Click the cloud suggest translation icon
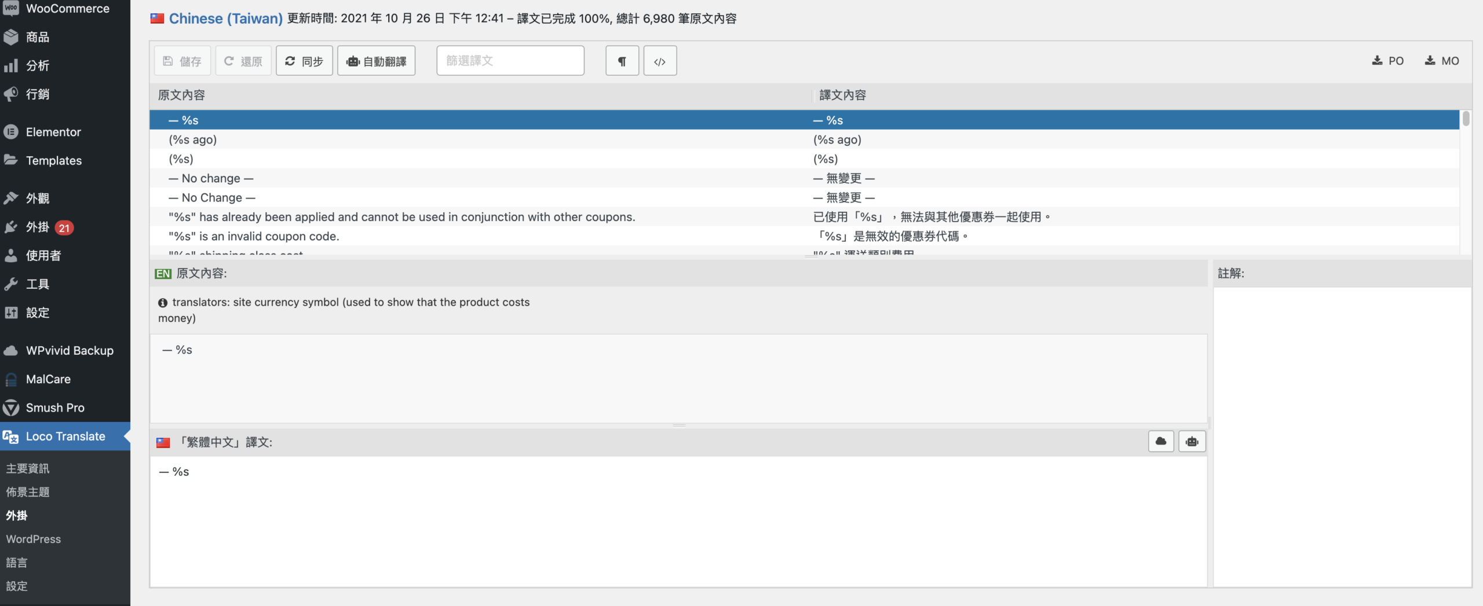The image size is (1483, 606). coord(1160,442)
